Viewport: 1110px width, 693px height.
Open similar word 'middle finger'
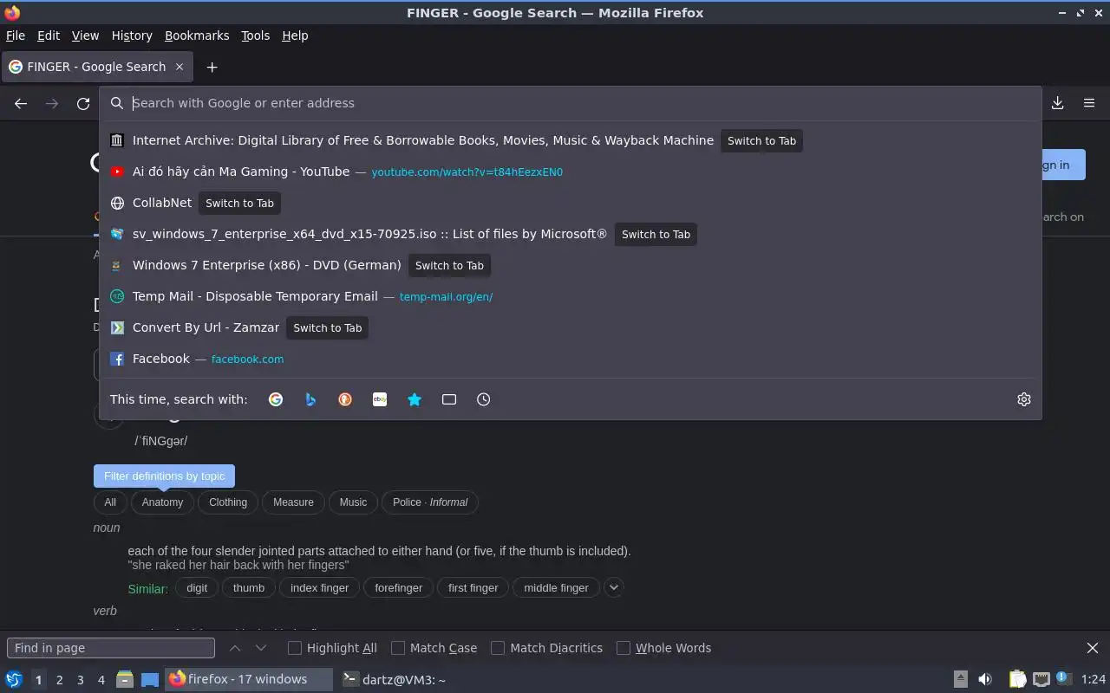557,587
